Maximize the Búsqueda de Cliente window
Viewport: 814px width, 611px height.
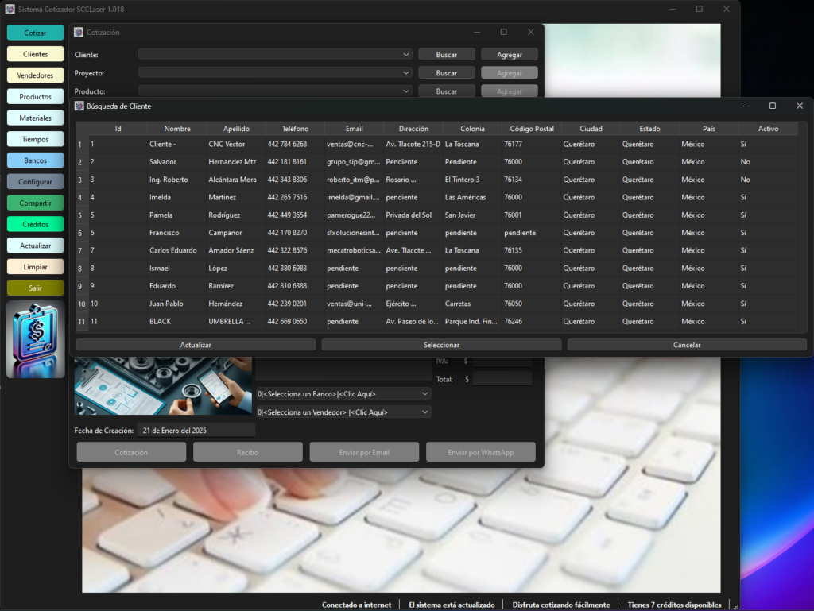click(773, 106)
